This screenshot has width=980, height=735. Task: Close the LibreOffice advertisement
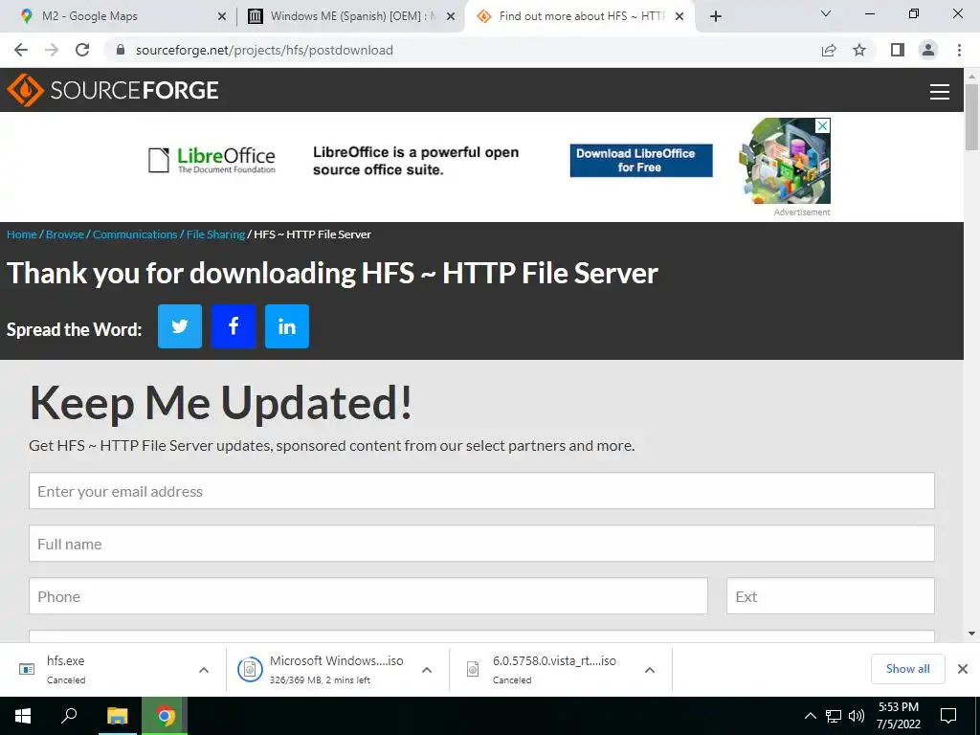click(823, 125)
